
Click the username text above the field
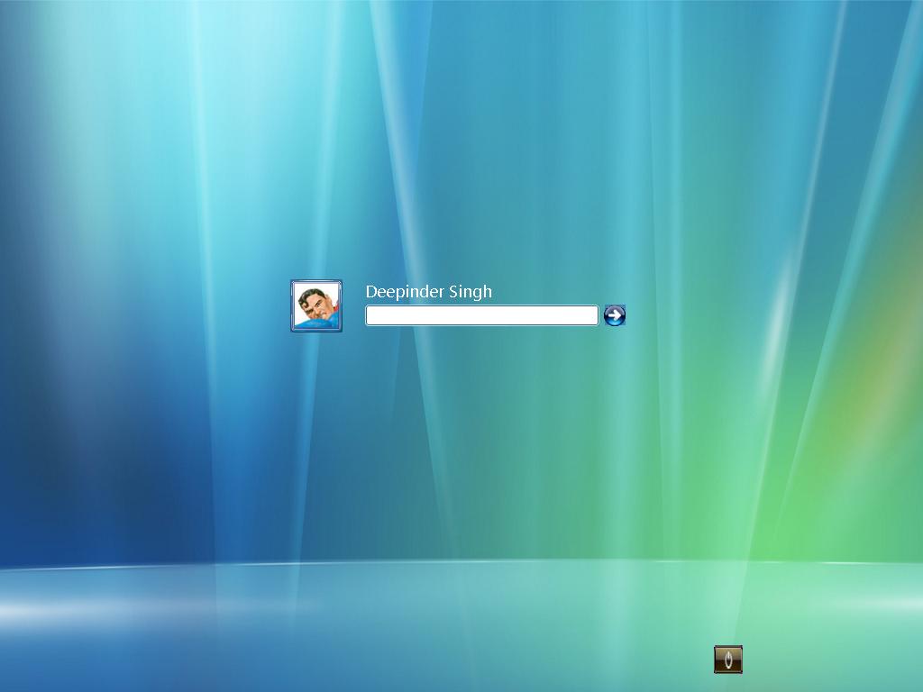[429, 291]
